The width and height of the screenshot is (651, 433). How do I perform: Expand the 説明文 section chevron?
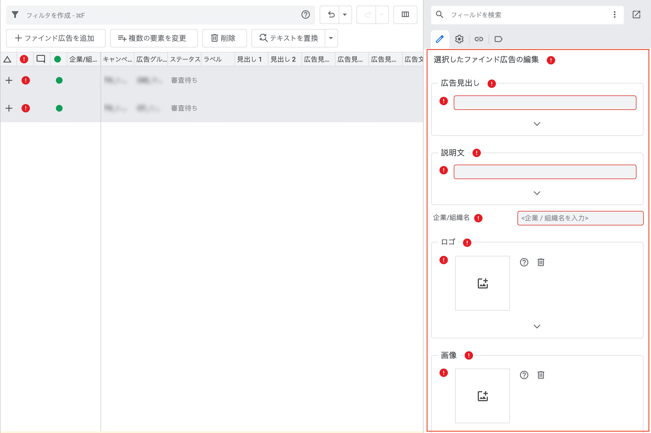tap(537, 193)
